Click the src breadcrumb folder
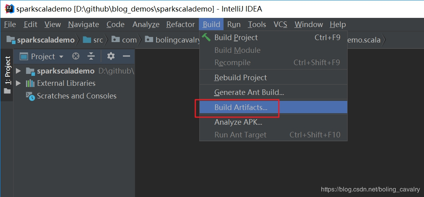The image size is (424, 197). tap(93, 40)
